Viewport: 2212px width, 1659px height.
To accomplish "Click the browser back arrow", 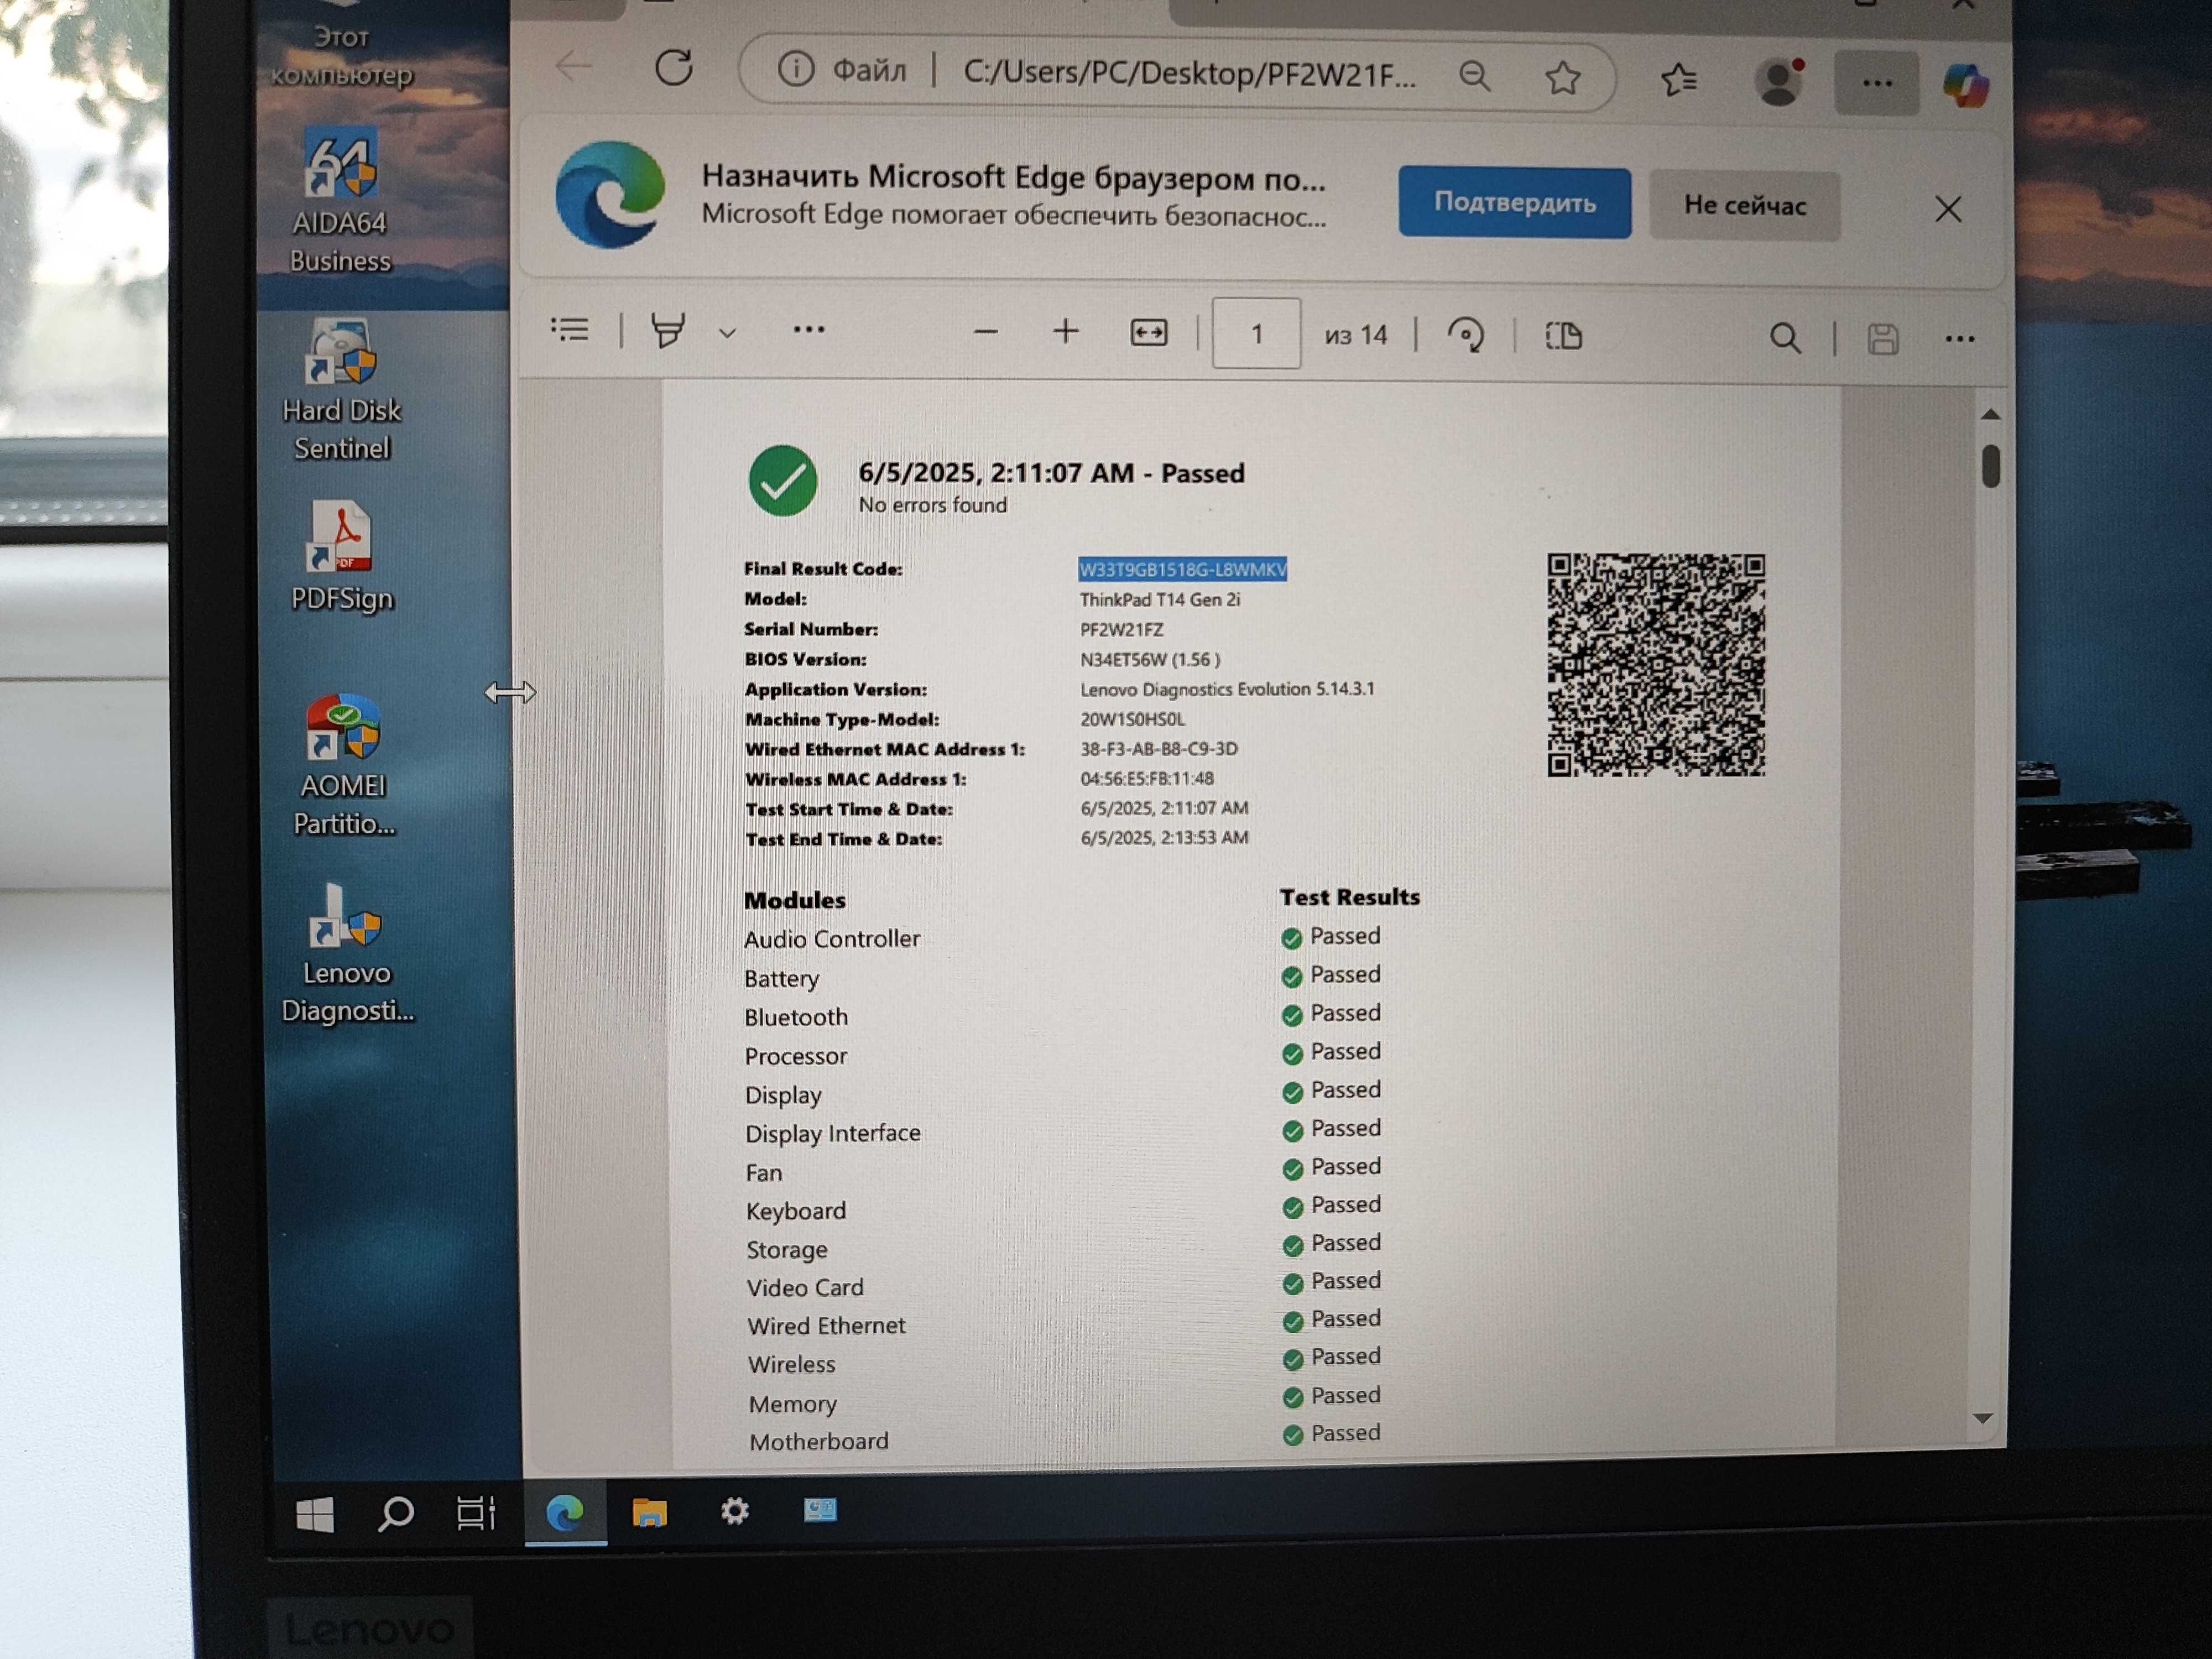I will point(574,66).
